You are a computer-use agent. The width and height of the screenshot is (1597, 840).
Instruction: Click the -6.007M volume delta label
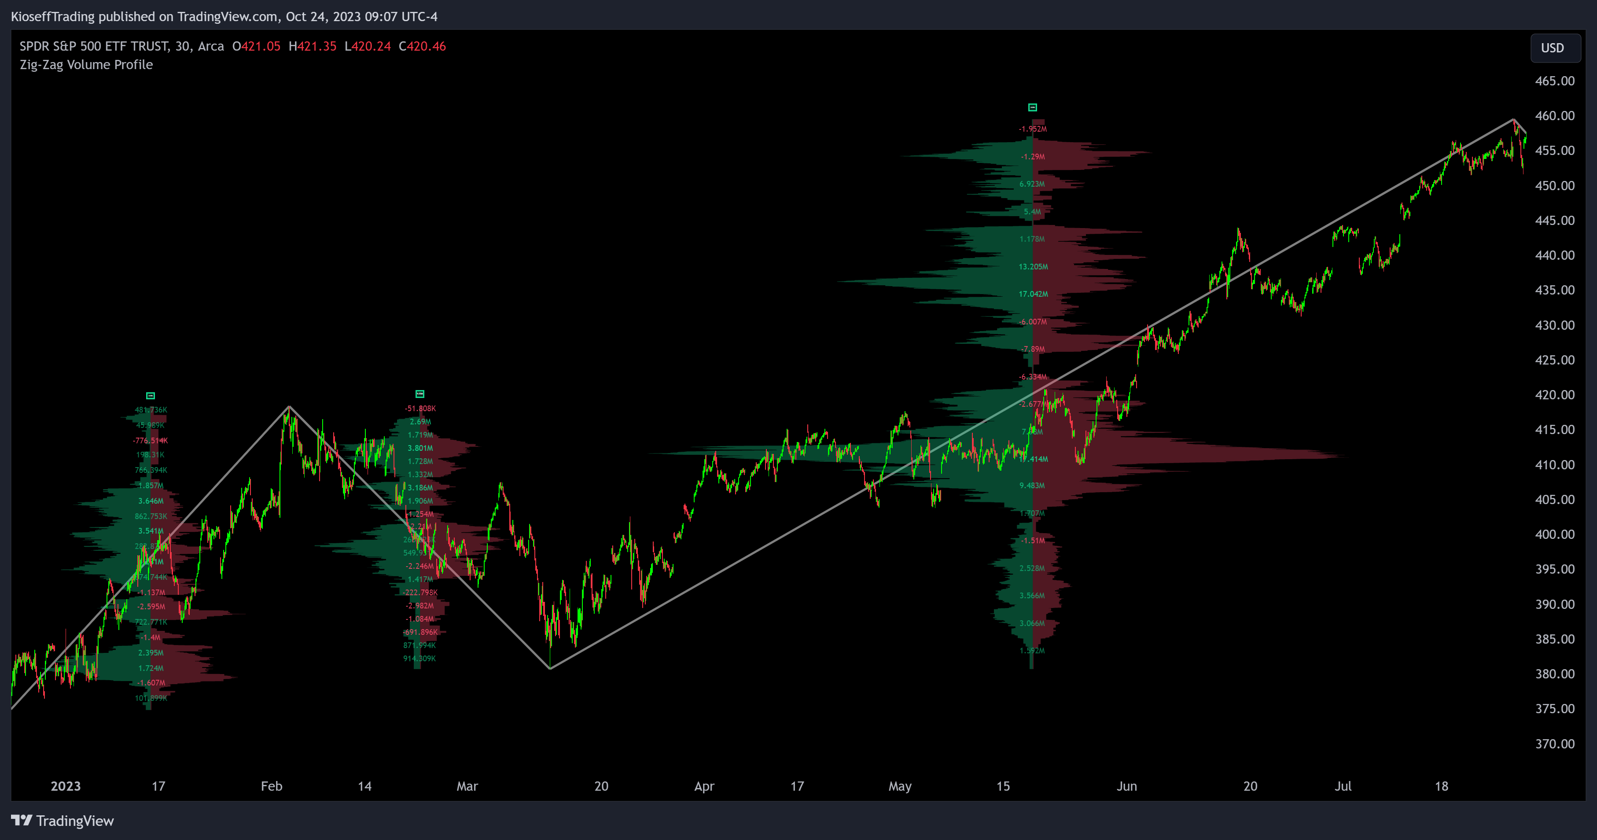(x=1033, y=322)
